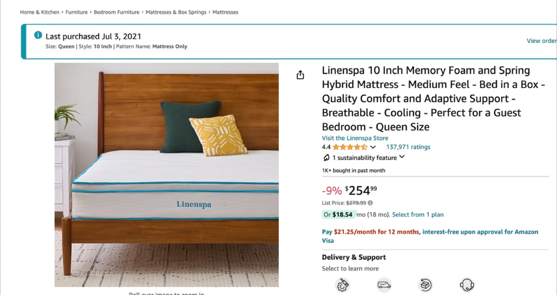This screenshot has width=557, height=295.
Task: Open the Home & Kitchen breadcrumb
Action: pos(40,12)
